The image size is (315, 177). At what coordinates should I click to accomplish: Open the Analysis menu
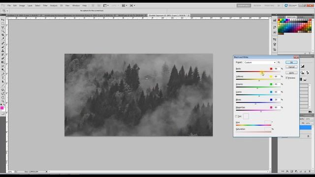pos(54,5)
